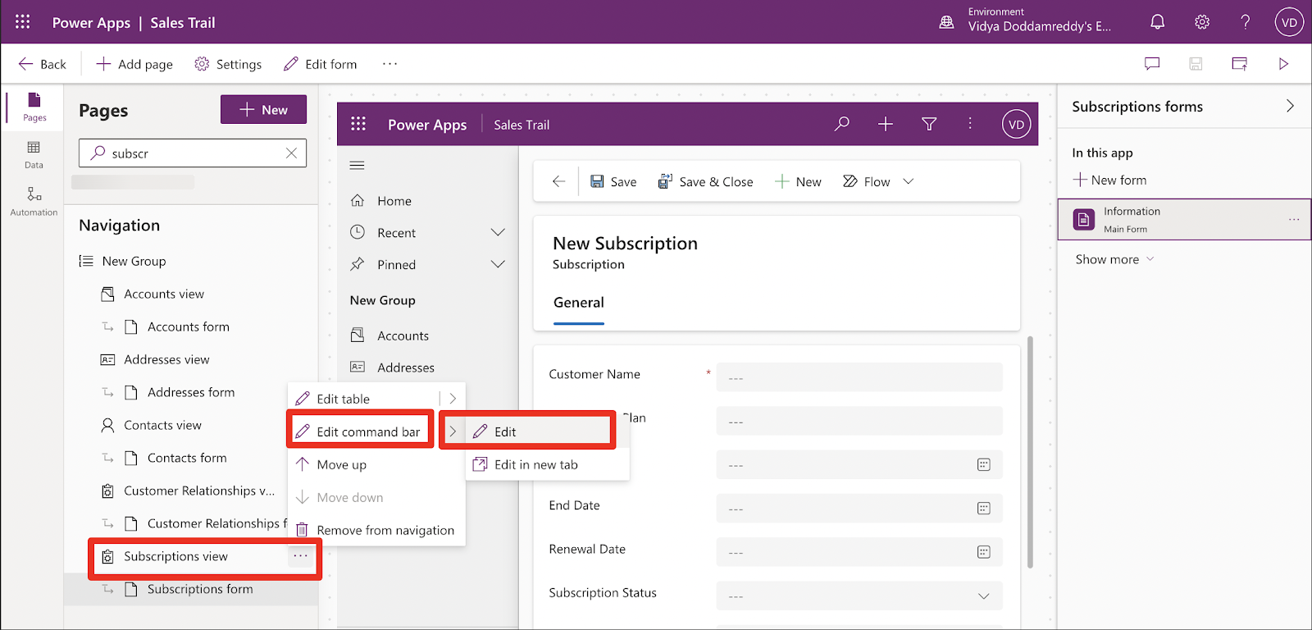The image size is (1312, 630).
Task: Open the comments icon
Action: (1152, 64)
